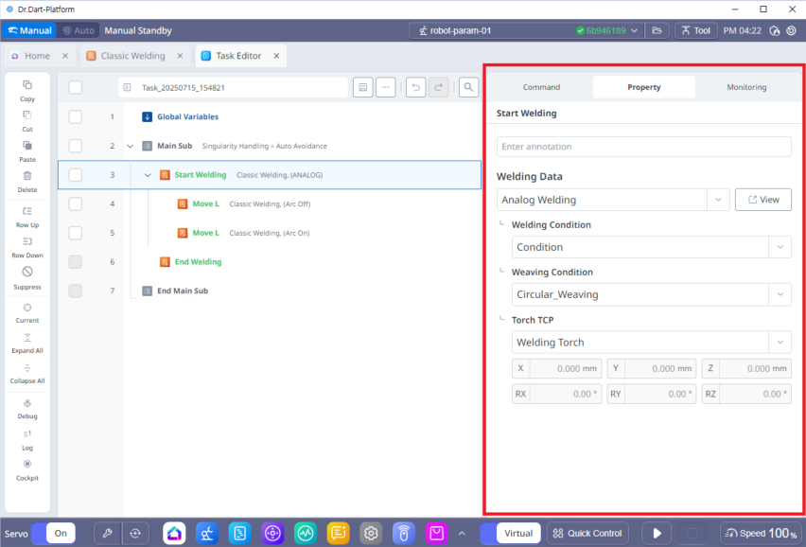Toggle the Servo On switch

pos(52,533)
